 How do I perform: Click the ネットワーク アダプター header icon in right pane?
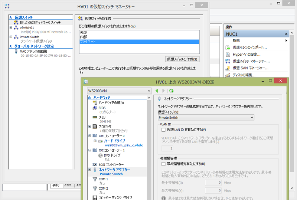(x=160, y=99)
